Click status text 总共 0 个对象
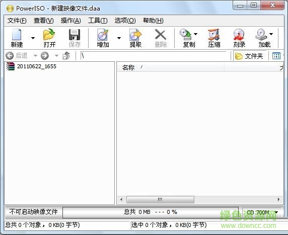288x235 pixels. point(23,225)
